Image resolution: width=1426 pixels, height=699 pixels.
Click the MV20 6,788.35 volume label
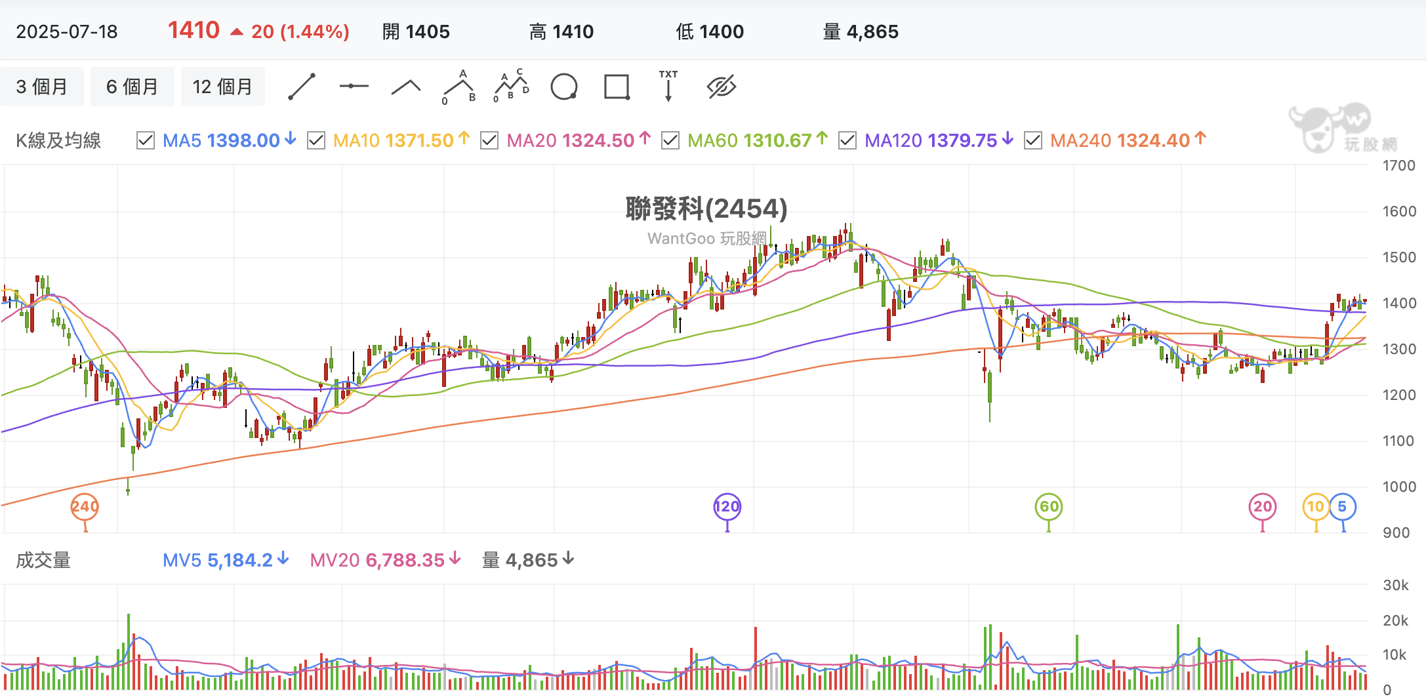click(386, 560)
